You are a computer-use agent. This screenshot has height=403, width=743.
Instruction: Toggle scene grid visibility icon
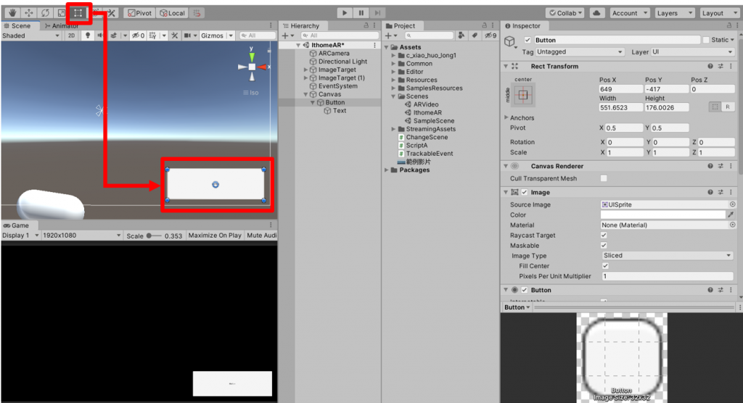click(x=152, y=36)
